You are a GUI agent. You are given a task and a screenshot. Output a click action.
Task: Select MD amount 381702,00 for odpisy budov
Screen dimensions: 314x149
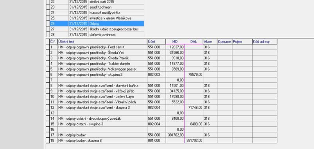(x=175, y=135)
